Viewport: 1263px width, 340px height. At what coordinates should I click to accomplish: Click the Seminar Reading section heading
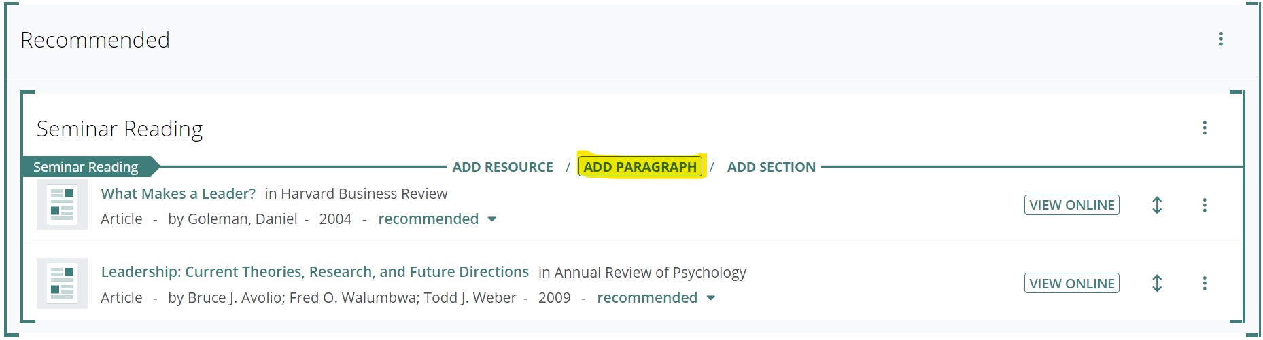pyautogui.click(x=120, y=129)
